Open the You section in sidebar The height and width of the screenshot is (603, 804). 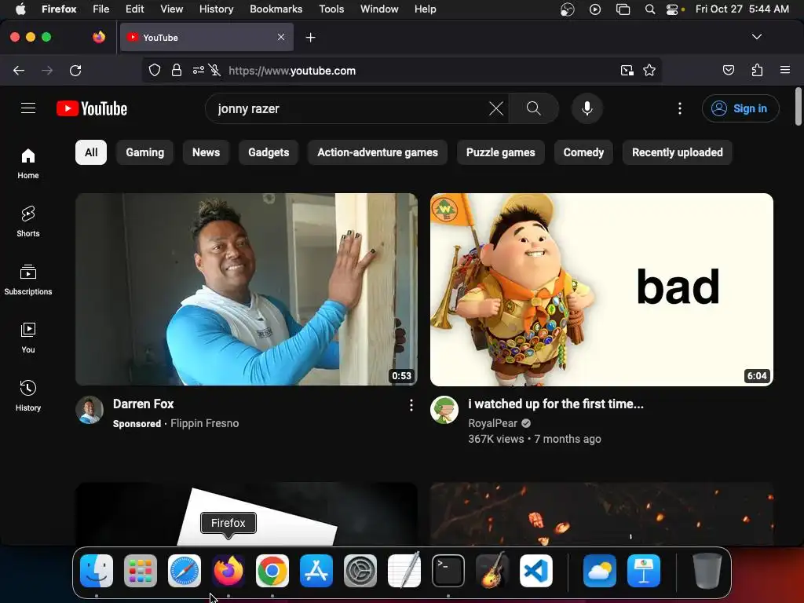point(28,338)
